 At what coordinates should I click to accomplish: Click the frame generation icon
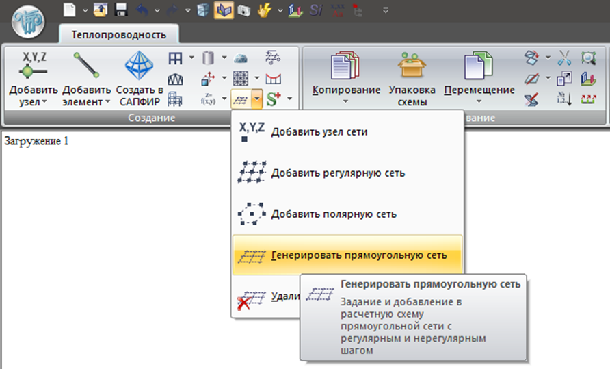(x=175, y=58)
